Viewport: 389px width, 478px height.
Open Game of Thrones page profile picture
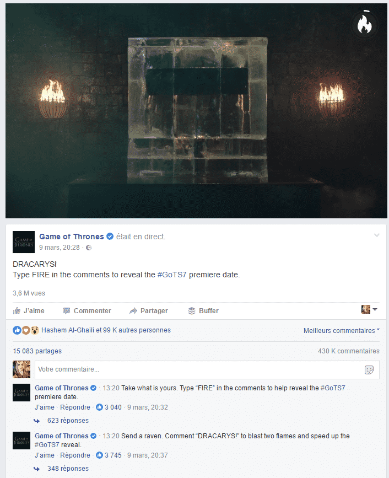pyautogui.click(x=24, y=242)
